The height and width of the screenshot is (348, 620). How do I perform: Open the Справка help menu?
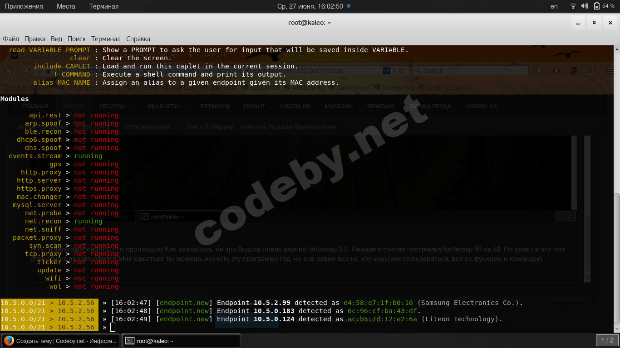tap(138, 39)
